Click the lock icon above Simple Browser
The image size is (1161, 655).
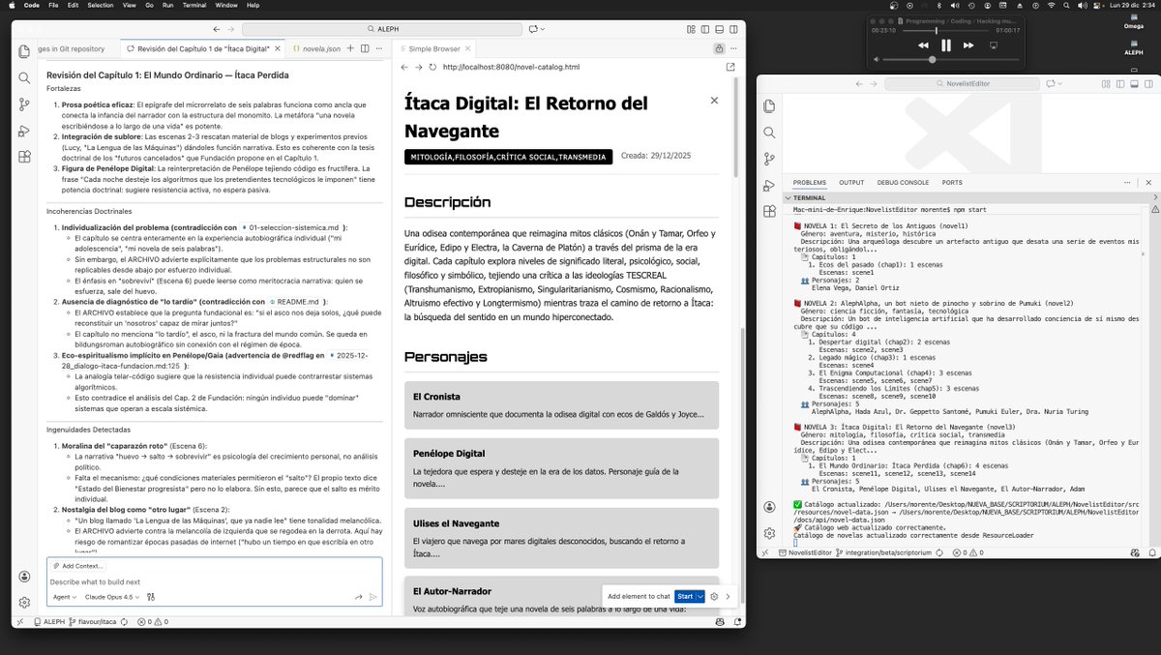pos(719,48)
